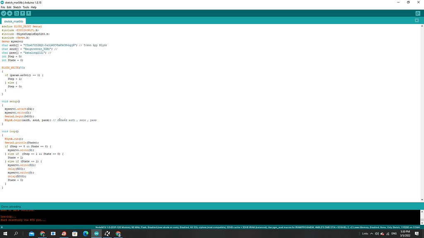The width and height of the screenshot is (424, 238).
Task: Show hidden system tray icons
Action: [x=372, y=234]
